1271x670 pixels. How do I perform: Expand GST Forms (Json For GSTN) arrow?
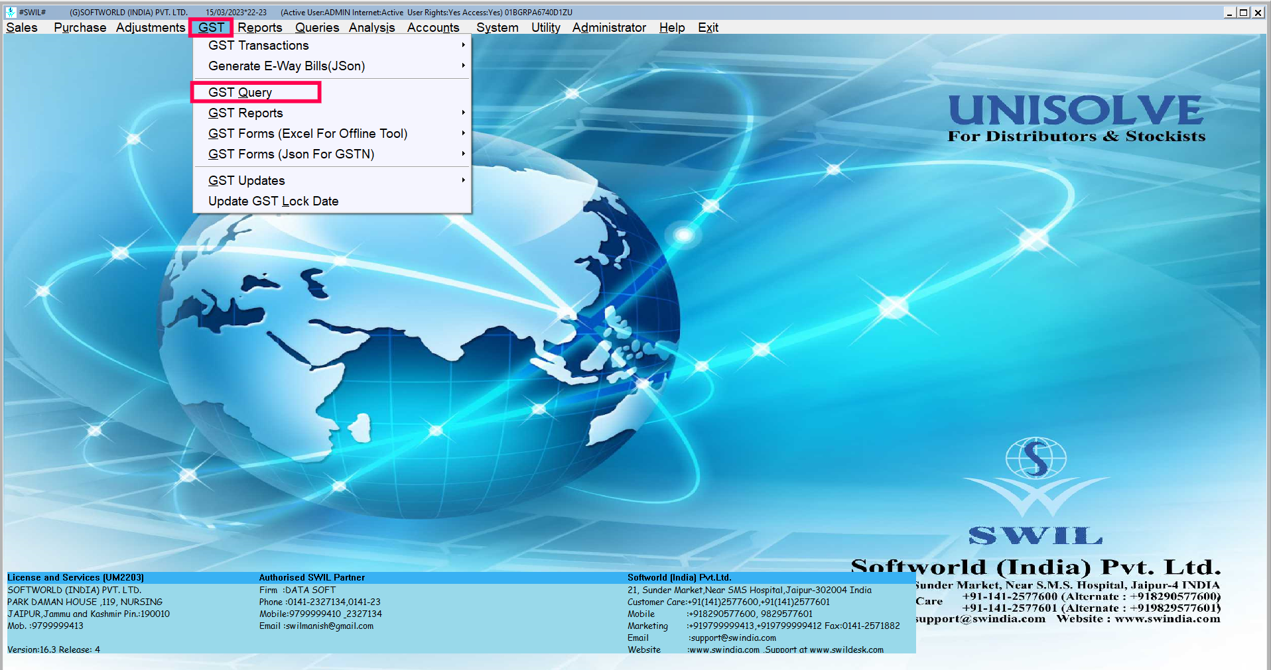tap(463, 154)
